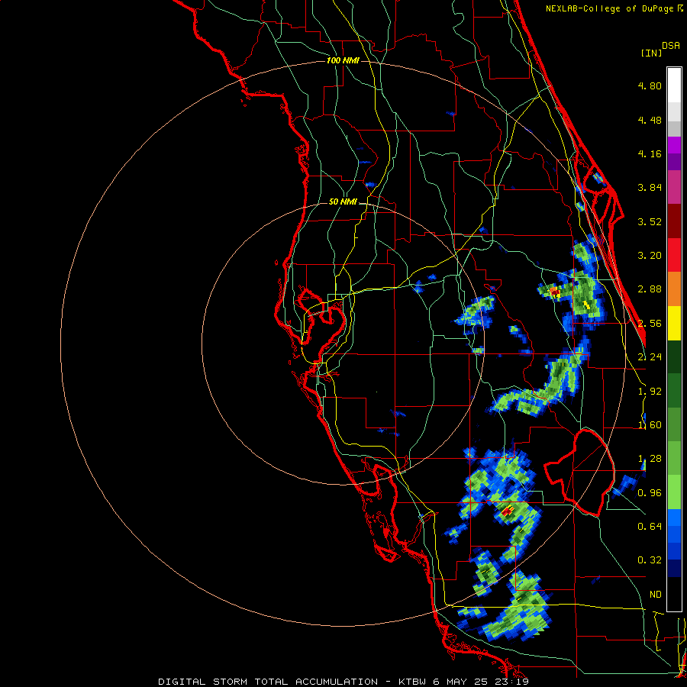Click the NEXLAB-College of DuPage credit text
Image resolution: width=687 pixels, height=687 pixels.
pyautogui.click(x=614, y=8)
